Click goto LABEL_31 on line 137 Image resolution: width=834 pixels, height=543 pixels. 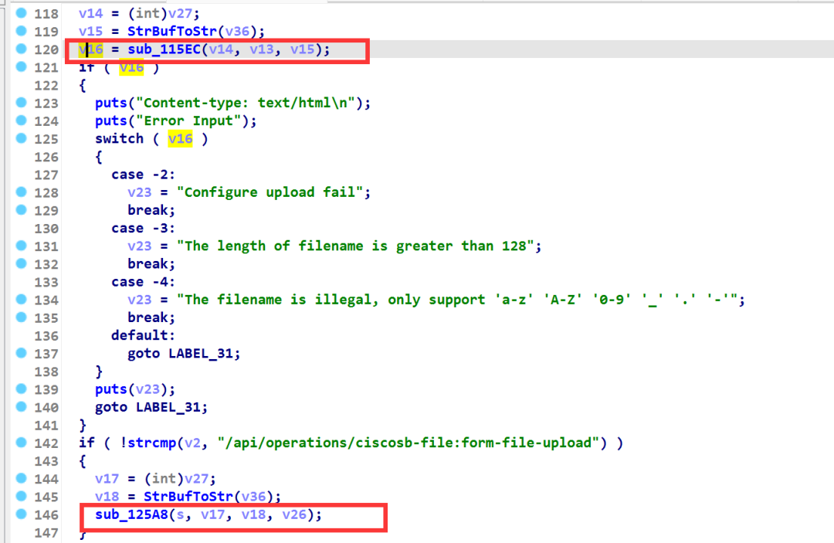184,353
